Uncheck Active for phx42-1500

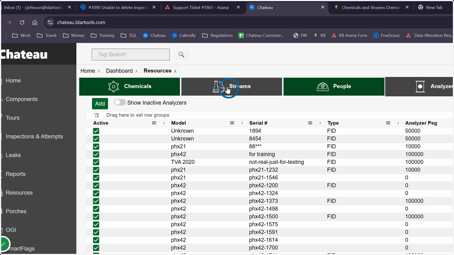[96, 217]
